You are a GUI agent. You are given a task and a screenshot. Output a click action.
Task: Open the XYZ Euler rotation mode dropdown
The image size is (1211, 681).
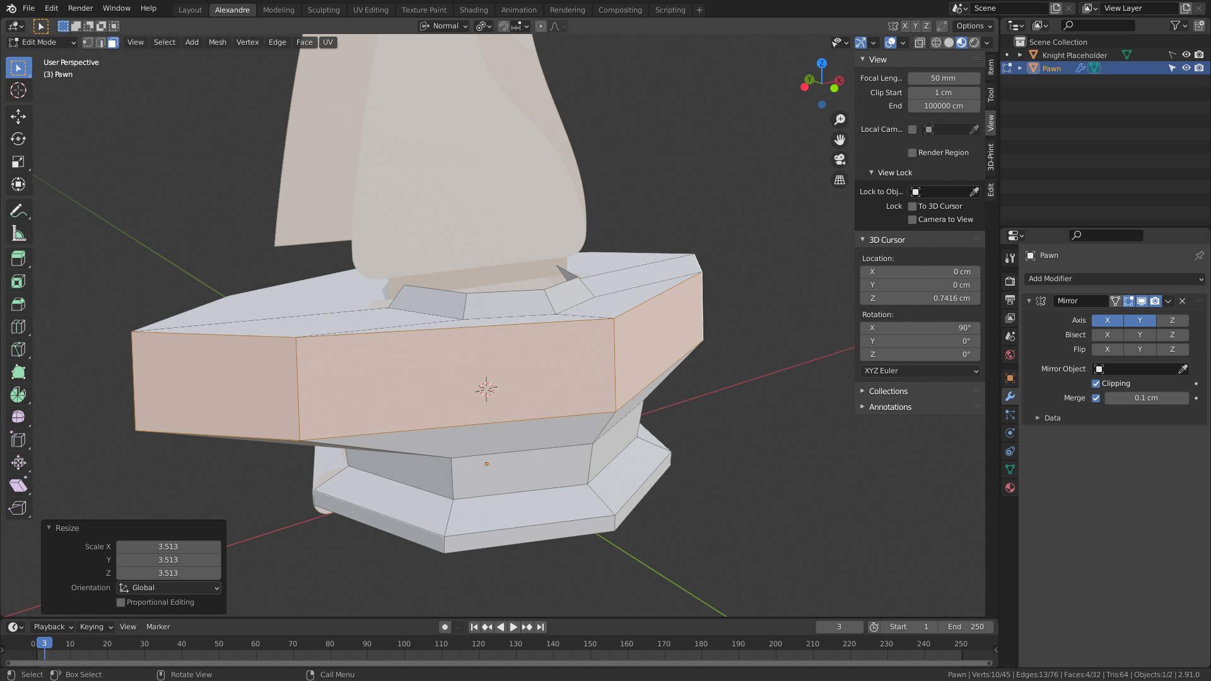pos(919,371)
